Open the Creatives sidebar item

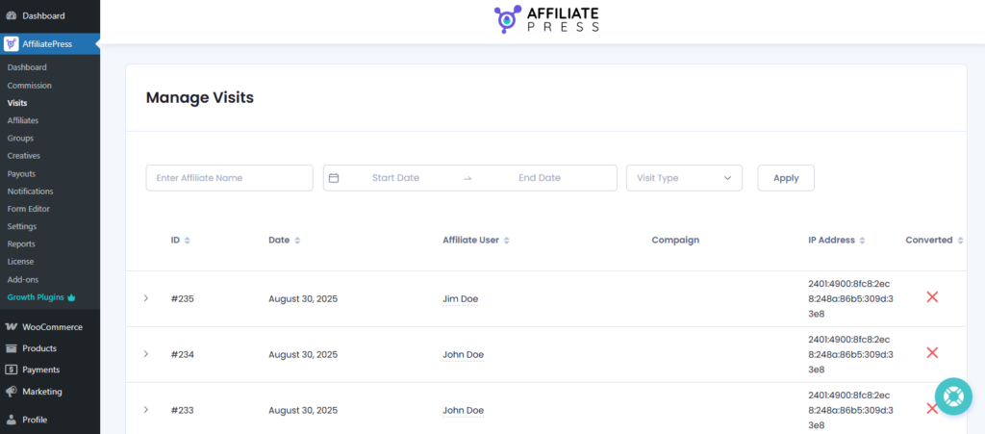point(24,155)
